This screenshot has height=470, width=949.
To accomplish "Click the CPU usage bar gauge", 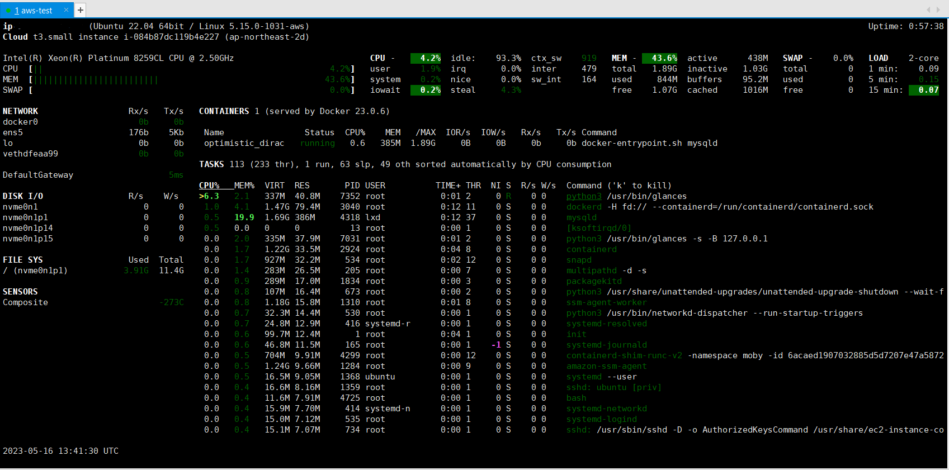I will (x=192, y=69).
